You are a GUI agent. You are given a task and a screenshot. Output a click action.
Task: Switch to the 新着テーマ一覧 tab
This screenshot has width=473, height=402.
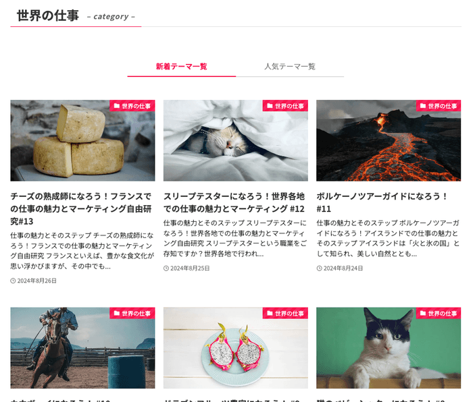[x=181, y=67]
